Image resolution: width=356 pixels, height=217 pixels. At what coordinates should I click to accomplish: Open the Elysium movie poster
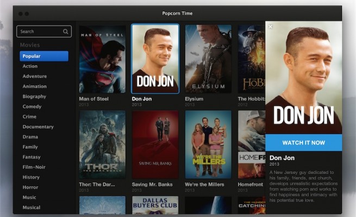coord(208,59)
